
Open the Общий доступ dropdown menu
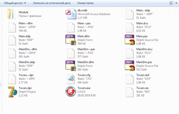pos(15,3)
